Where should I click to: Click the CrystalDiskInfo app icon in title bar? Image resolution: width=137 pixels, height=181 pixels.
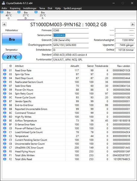point(3,3)
